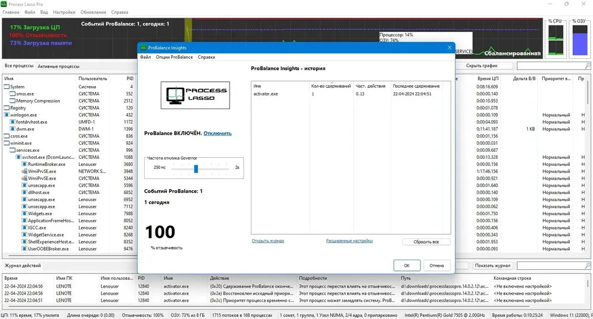Click the UserOOBEBroker.exe process icon
The image size is (593, 319).
click(x=24, y=249)
